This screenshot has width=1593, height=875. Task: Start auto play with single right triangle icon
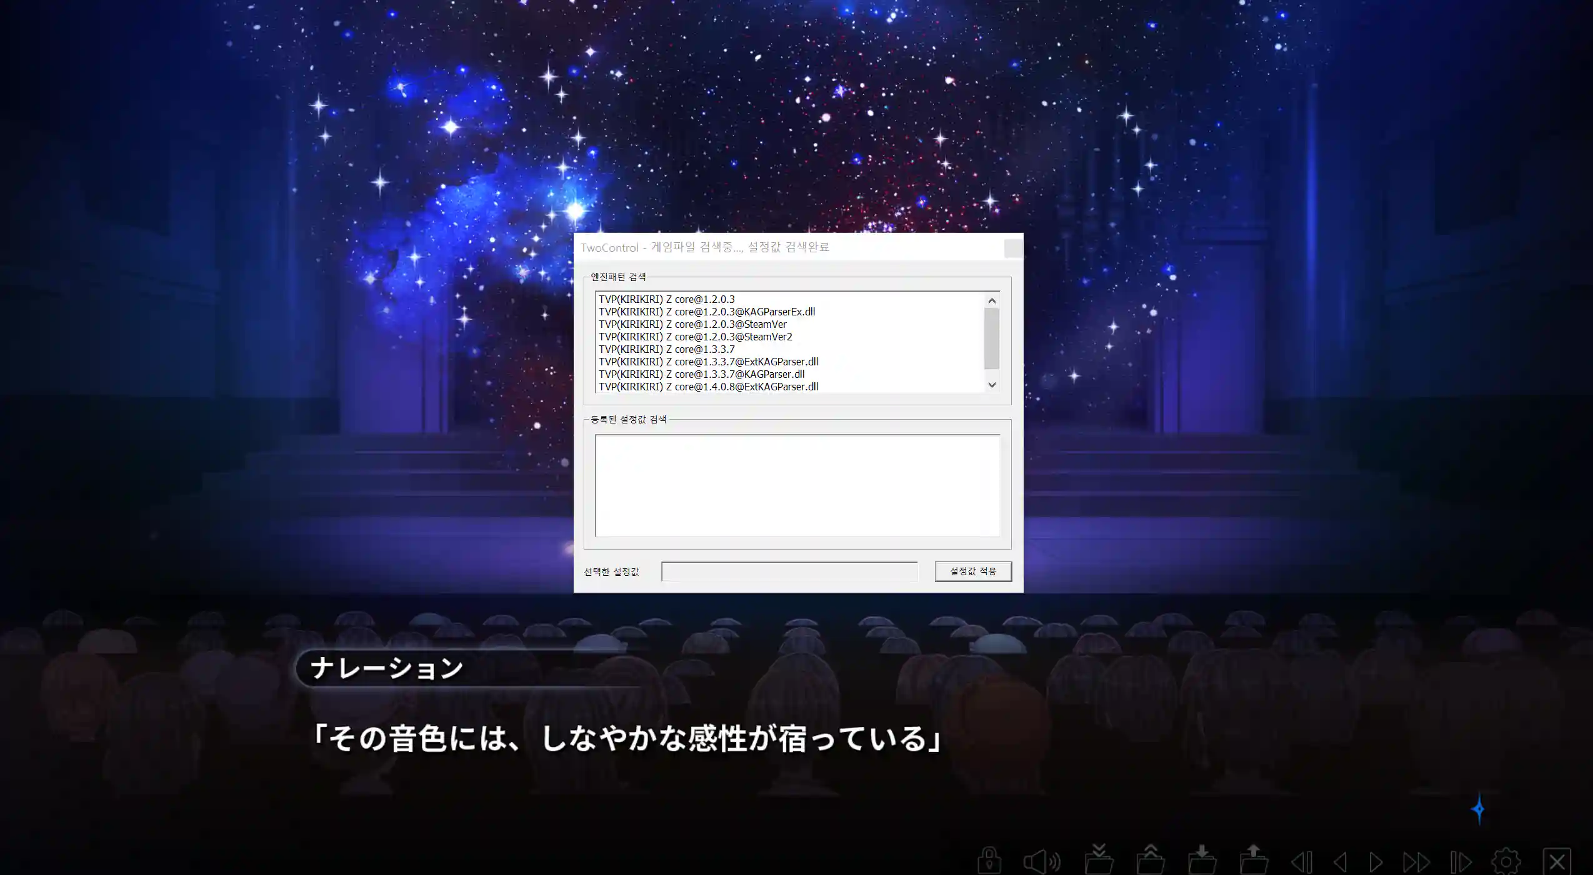1376,863
